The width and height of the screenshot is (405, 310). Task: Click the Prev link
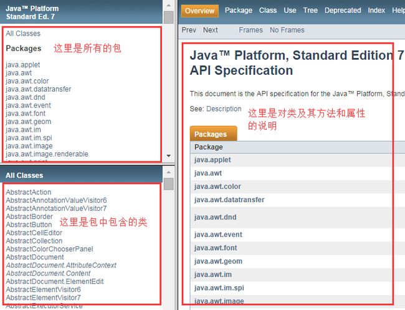click(x=189, y=30)
